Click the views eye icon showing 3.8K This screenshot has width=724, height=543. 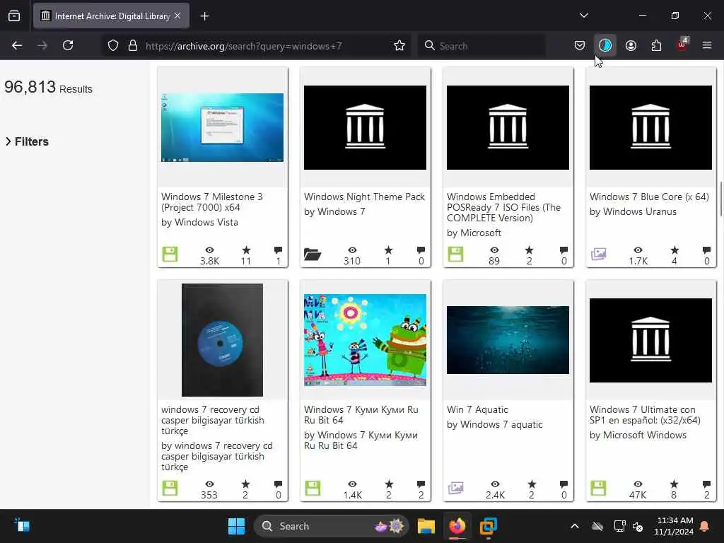[x=209, y=250]
